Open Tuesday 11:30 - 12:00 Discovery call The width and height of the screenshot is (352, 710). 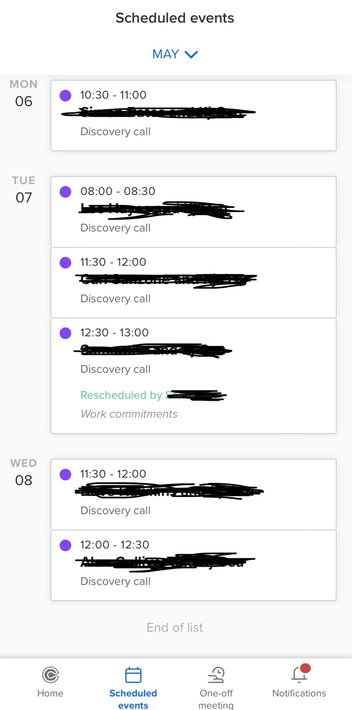(x=193, y=283)
